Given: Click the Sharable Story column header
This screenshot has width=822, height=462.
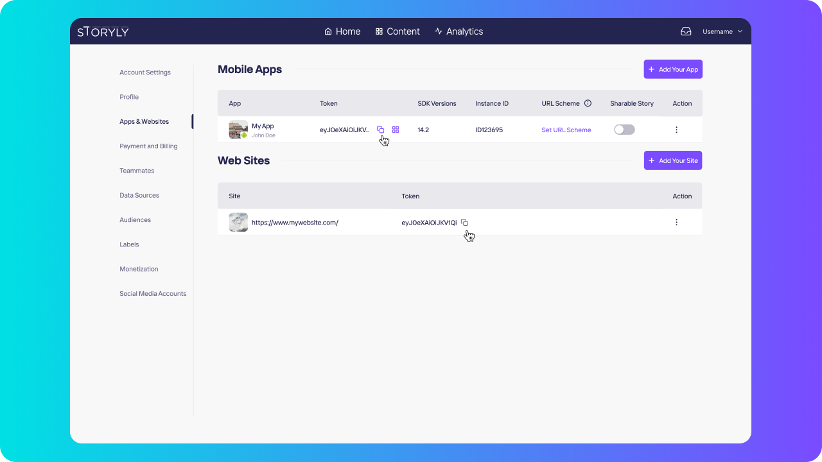Looking at the screenshot, I should (x=632, y=103).
